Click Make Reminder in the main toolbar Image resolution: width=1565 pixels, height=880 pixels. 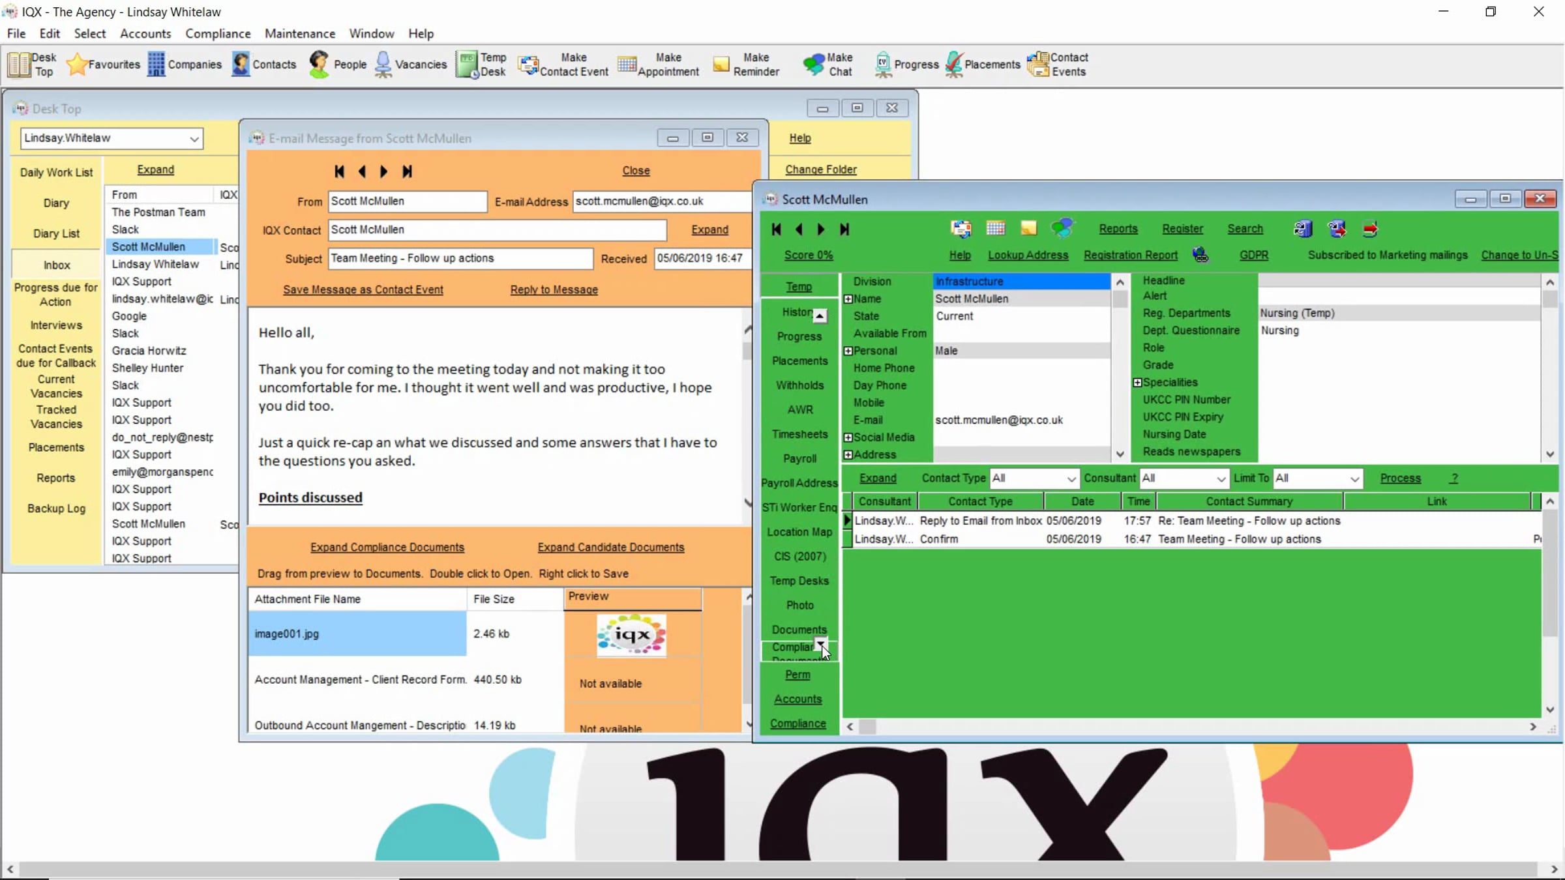point(747,65)
